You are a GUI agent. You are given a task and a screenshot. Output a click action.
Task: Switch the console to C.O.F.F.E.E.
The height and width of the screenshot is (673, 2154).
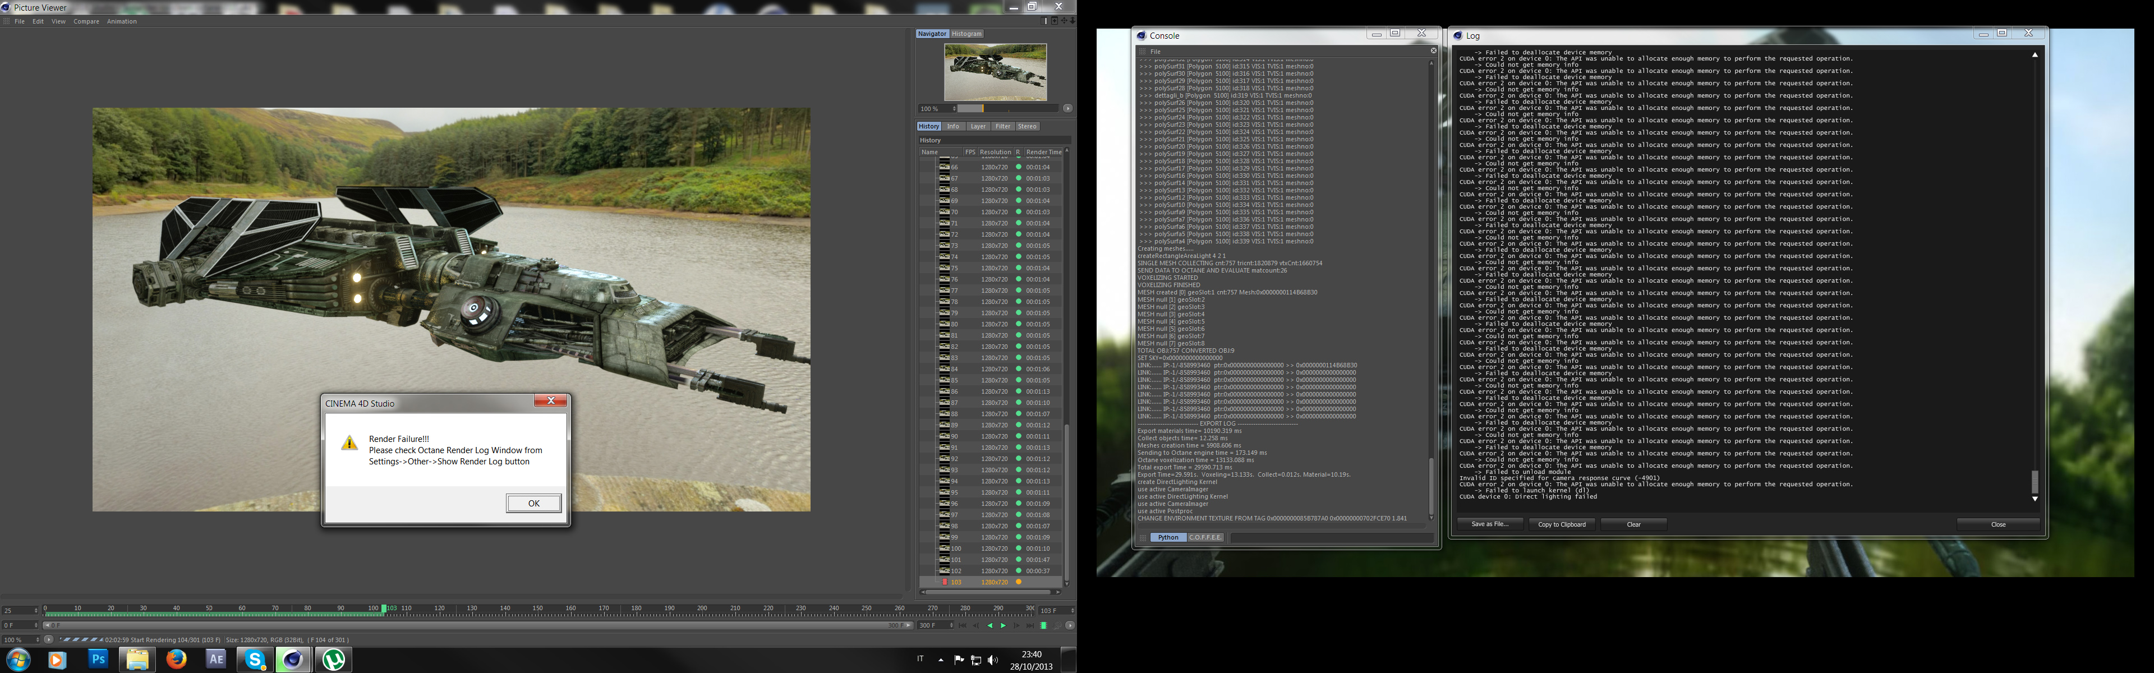pos(1205,538)
